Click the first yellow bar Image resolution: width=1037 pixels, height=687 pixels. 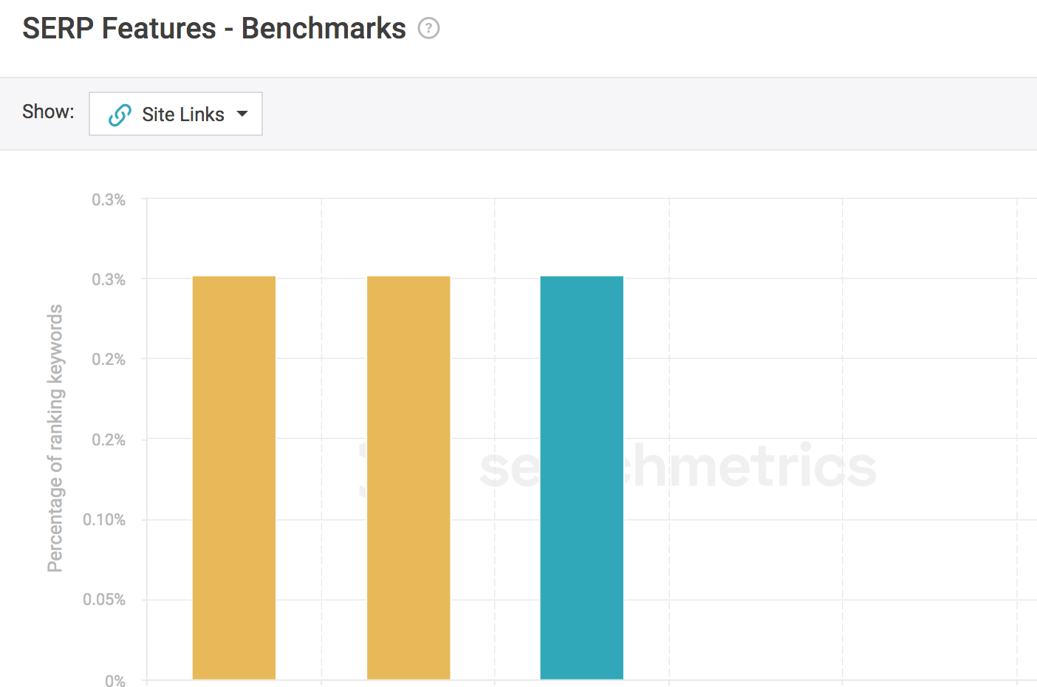click(234, 478)
